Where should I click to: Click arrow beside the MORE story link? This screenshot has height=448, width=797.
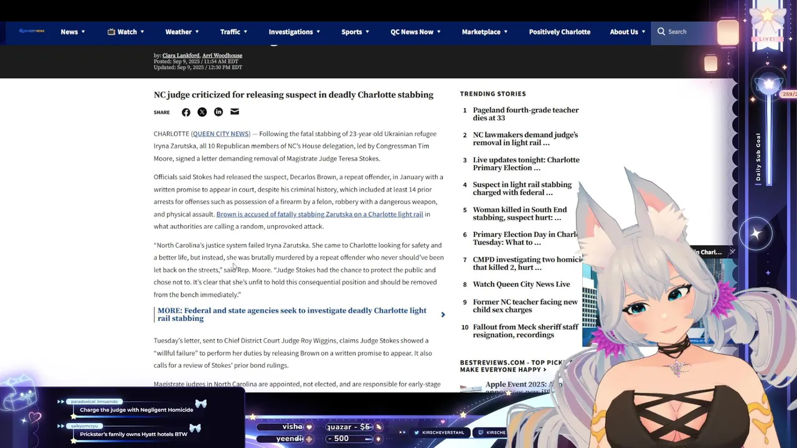tap(443, 315)
